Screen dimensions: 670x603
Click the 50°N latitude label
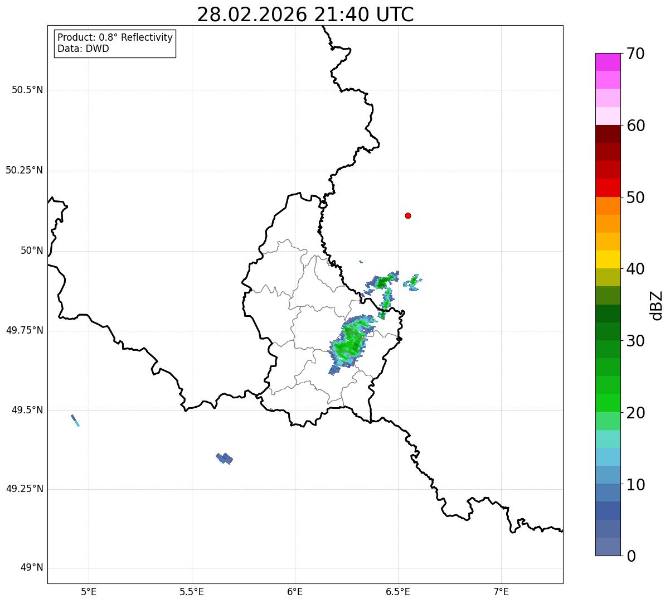pos(32,250)
